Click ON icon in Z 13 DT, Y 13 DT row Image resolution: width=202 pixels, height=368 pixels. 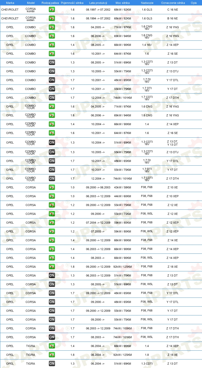pos(52,143)
